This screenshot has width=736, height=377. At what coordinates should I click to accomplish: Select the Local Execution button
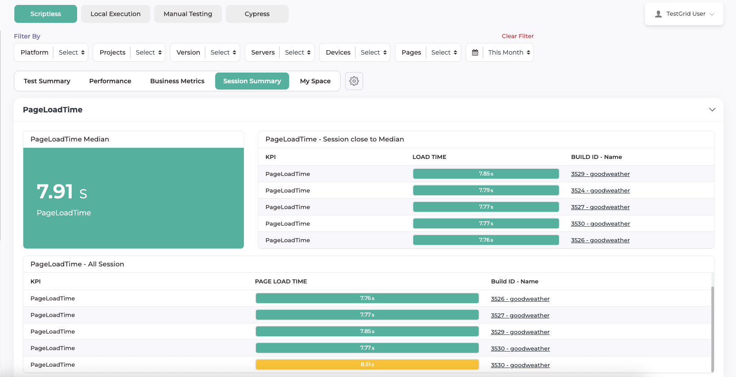[x=115, y=14]
